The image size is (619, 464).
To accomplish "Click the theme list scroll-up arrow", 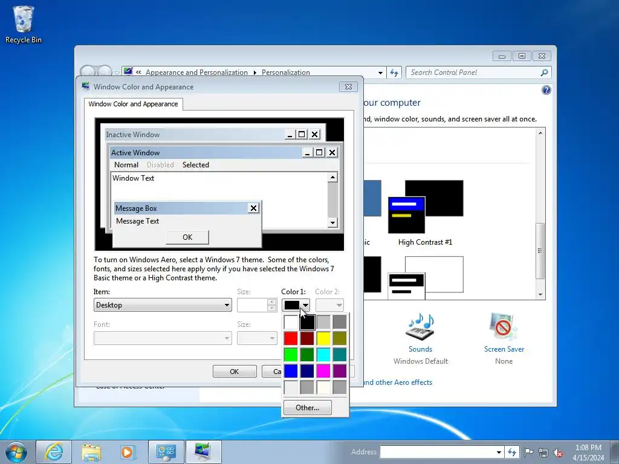I will point(540,133).
